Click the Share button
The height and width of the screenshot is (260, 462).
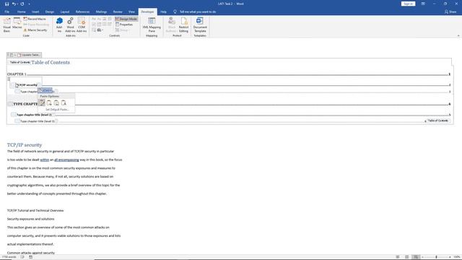point(450,12)
